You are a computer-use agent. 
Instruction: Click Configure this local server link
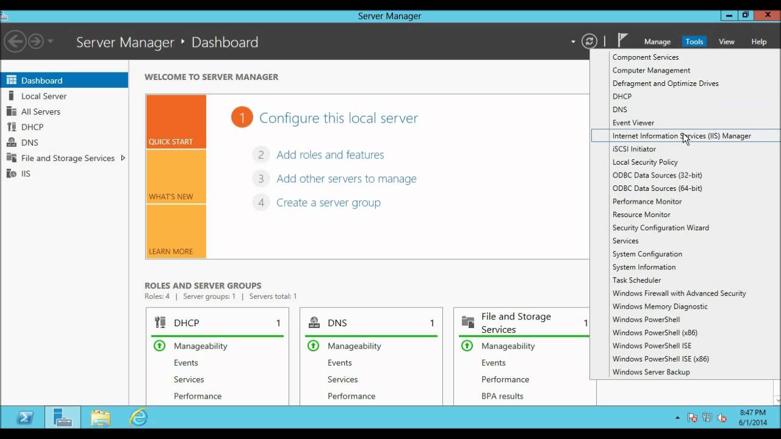pos(339,118)
